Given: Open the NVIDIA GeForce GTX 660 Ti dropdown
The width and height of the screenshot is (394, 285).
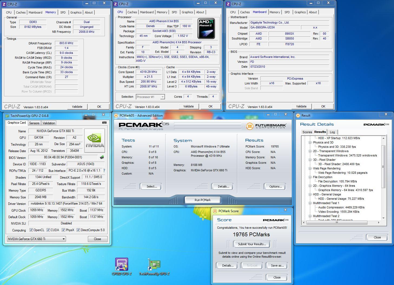Looking at the screenshot, I should click(x=36, y=239).
